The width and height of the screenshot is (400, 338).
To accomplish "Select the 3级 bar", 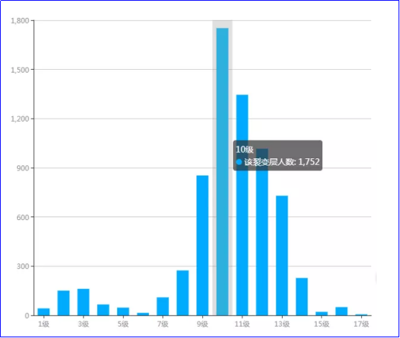I will pyautogui.click(x=83, y=302).
